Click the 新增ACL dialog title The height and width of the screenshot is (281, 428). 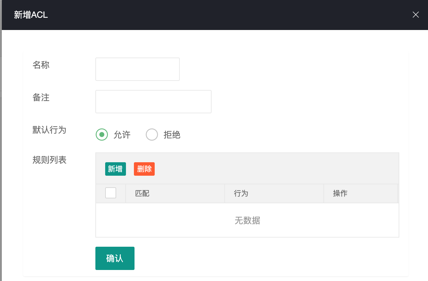[30, 15]
